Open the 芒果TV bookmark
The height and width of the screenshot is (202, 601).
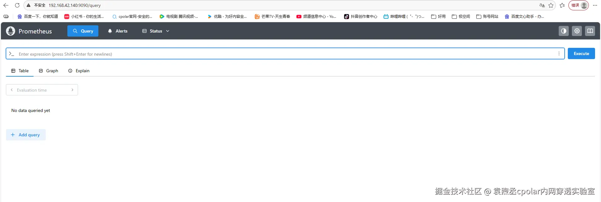[x=272, y=17]
